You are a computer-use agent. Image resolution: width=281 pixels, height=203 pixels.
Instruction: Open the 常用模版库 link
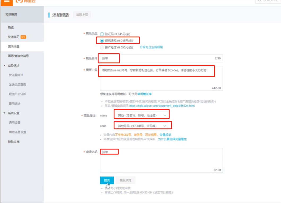(x=144, y=94)
